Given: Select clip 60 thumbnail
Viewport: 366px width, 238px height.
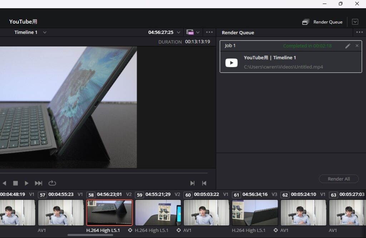Looking at the screenshot, I should coord(207,213).
